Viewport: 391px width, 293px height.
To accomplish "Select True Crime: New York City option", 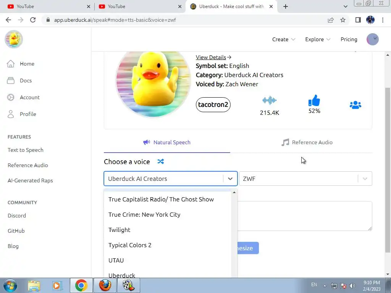I will 168,214.
